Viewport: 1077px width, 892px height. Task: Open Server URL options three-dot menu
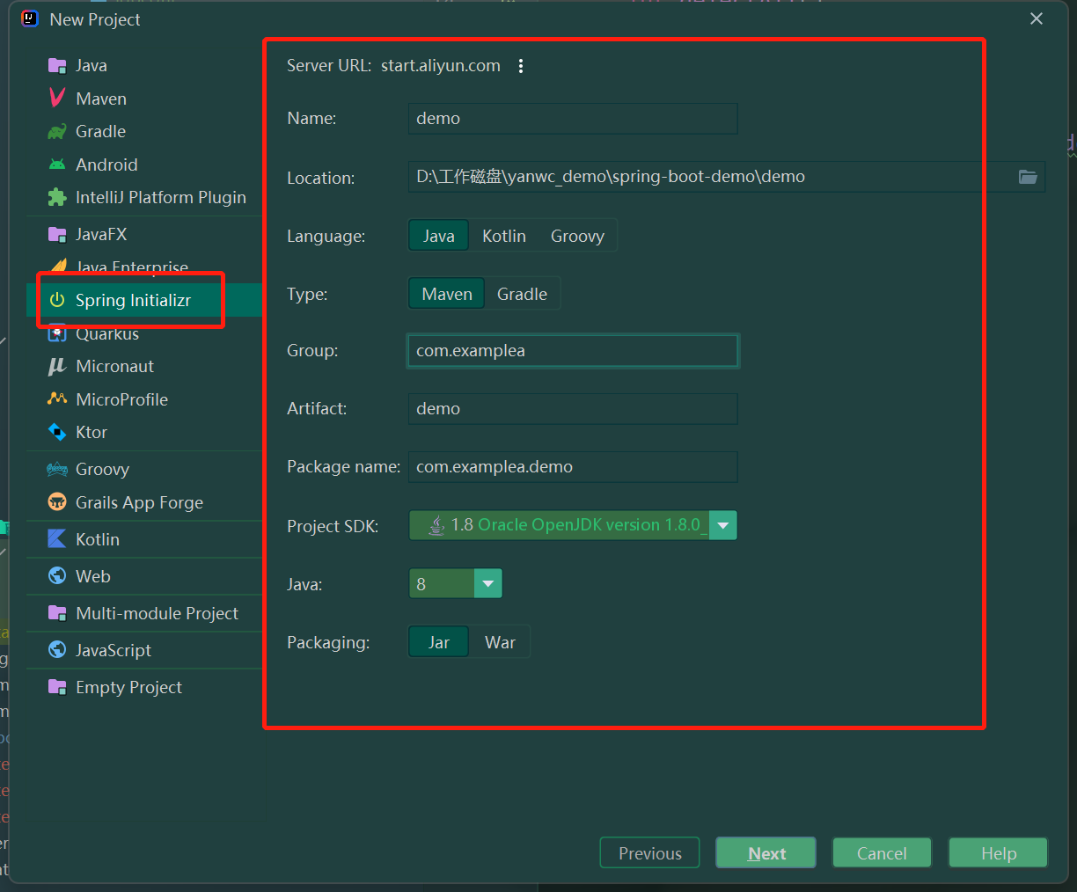[x=521, y=66]
